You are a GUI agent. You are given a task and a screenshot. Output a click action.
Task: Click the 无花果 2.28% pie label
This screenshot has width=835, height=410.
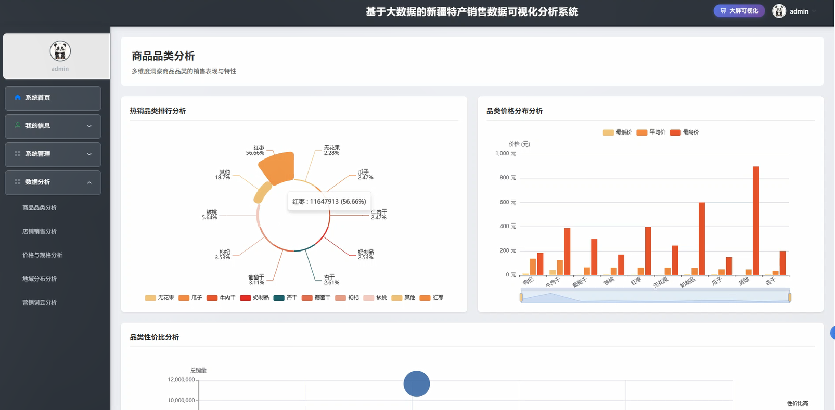[x=332, y=150]
